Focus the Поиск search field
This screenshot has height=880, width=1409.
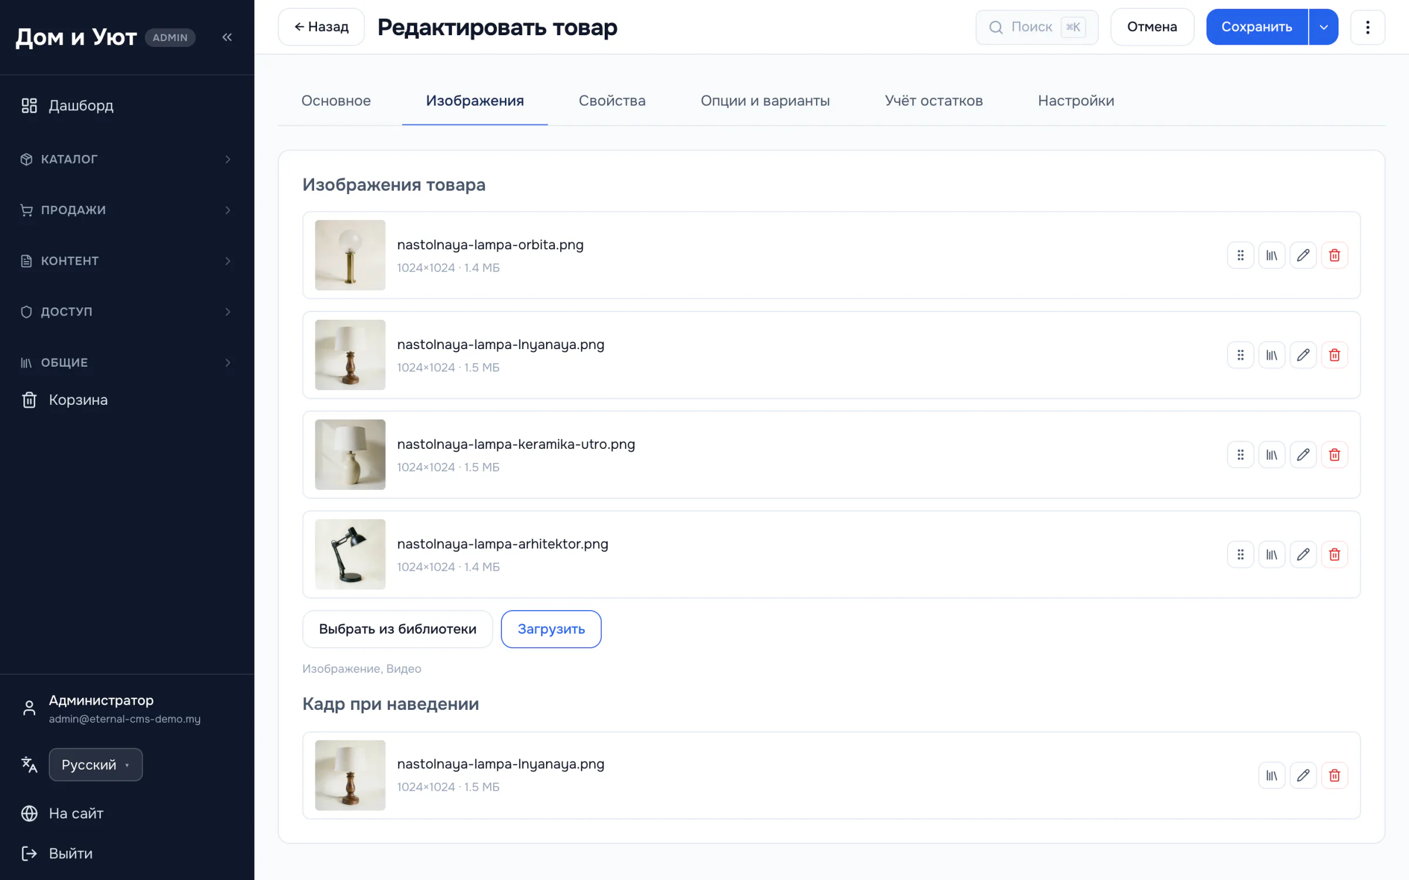click(1037, 27)
